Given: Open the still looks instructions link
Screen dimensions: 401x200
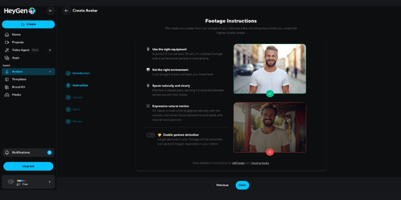Looking at the screenshot, I should [x=239, y=163].
